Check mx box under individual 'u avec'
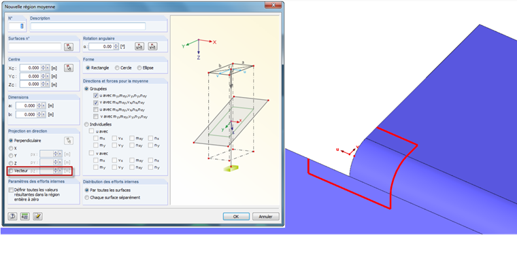This screenshot has height=261, width=517. (x=96, y=139)
